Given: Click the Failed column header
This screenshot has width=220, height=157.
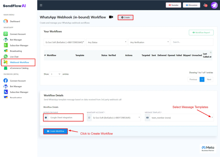Looking at the screenshot, I should [x=179, y=55].
